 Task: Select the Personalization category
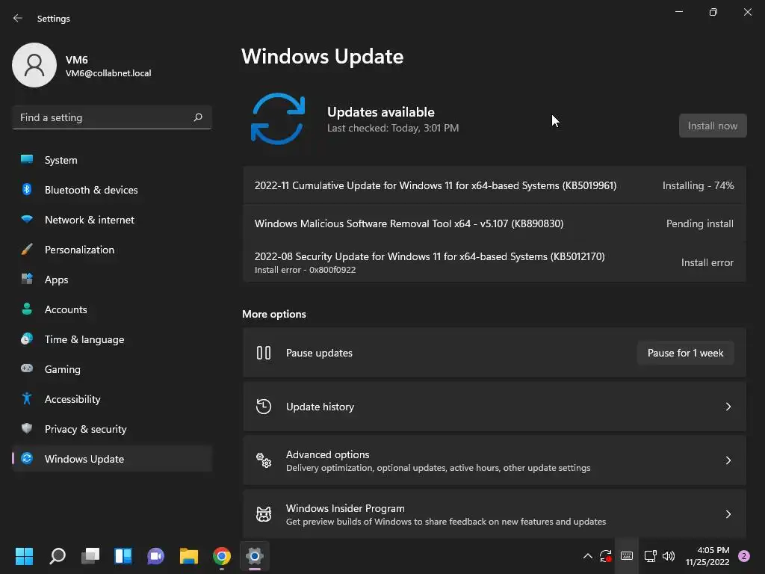pos(112,250)
